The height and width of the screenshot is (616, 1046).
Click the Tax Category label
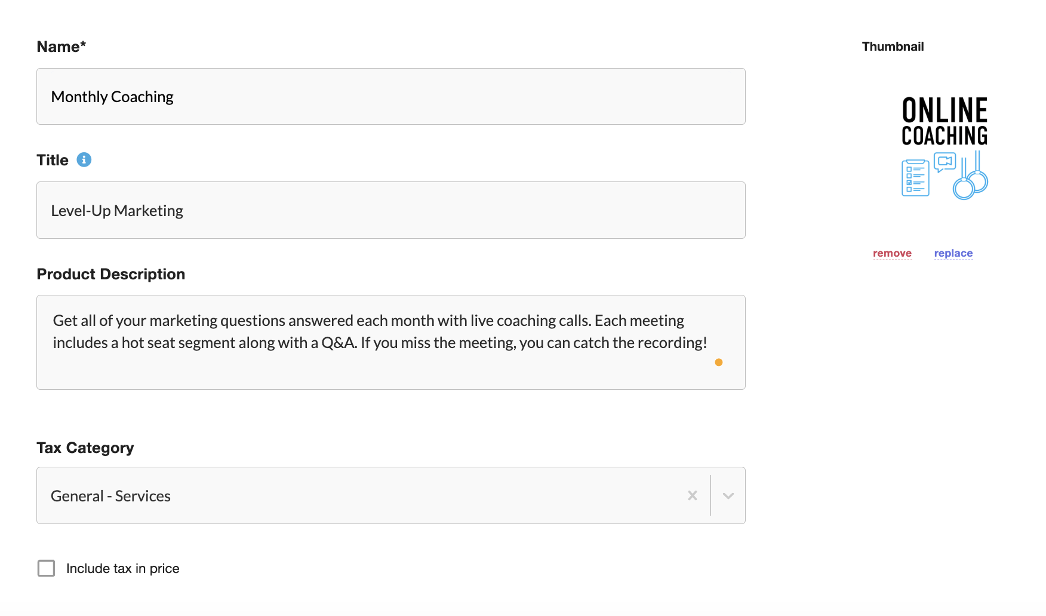(85, 448)
